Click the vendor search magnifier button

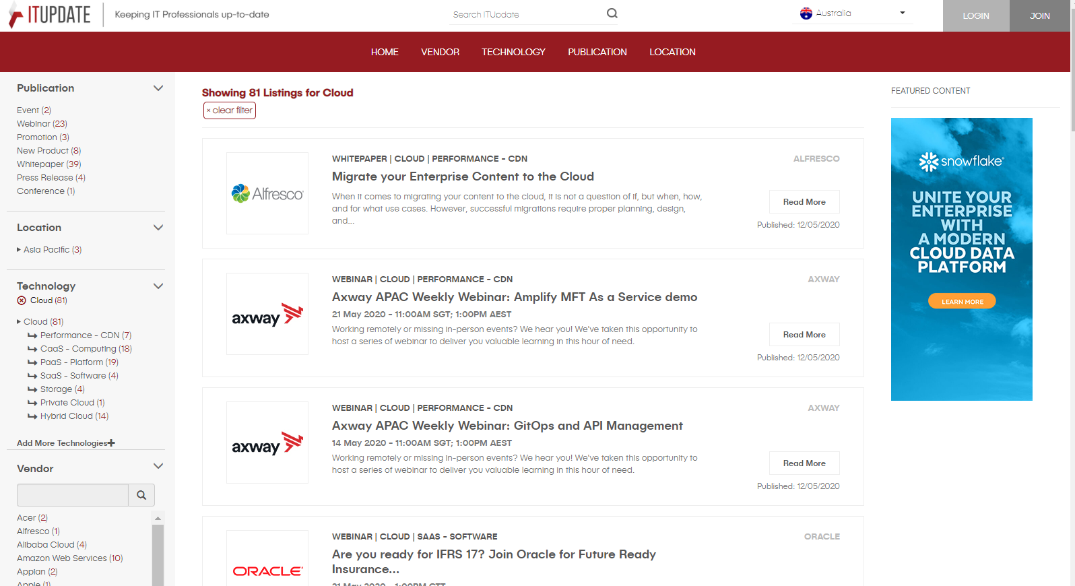point(141,495)
